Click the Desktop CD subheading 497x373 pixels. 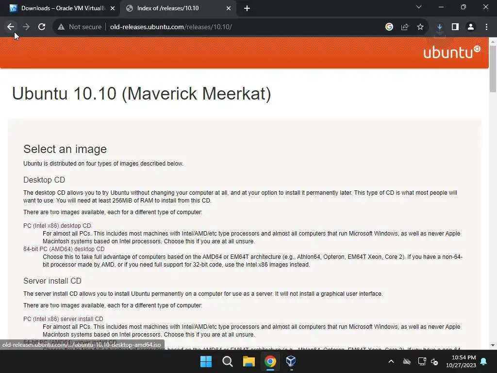pyautogui.click(x=44, y=180)
